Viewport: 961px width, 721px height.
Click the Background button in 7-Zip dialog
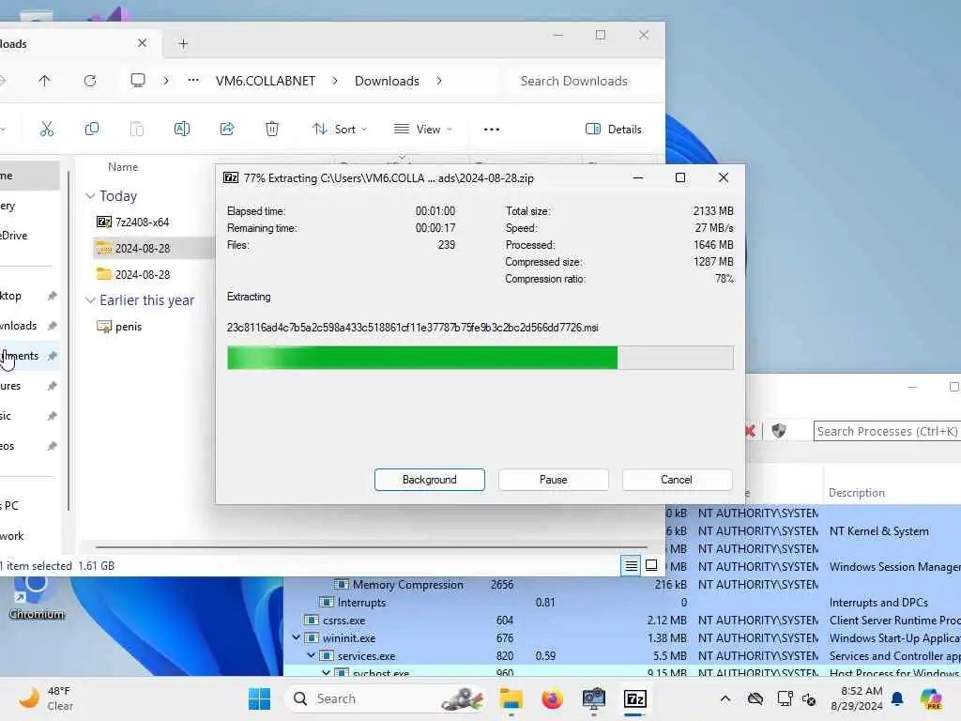(x=430, y=480)
